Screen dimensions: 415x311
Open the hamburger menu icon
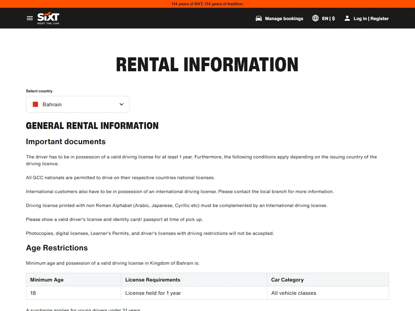click(30, 18)
